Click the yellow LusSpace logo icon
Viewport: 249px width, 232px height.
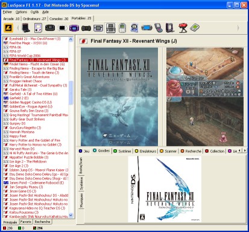[x=8, y=28]
